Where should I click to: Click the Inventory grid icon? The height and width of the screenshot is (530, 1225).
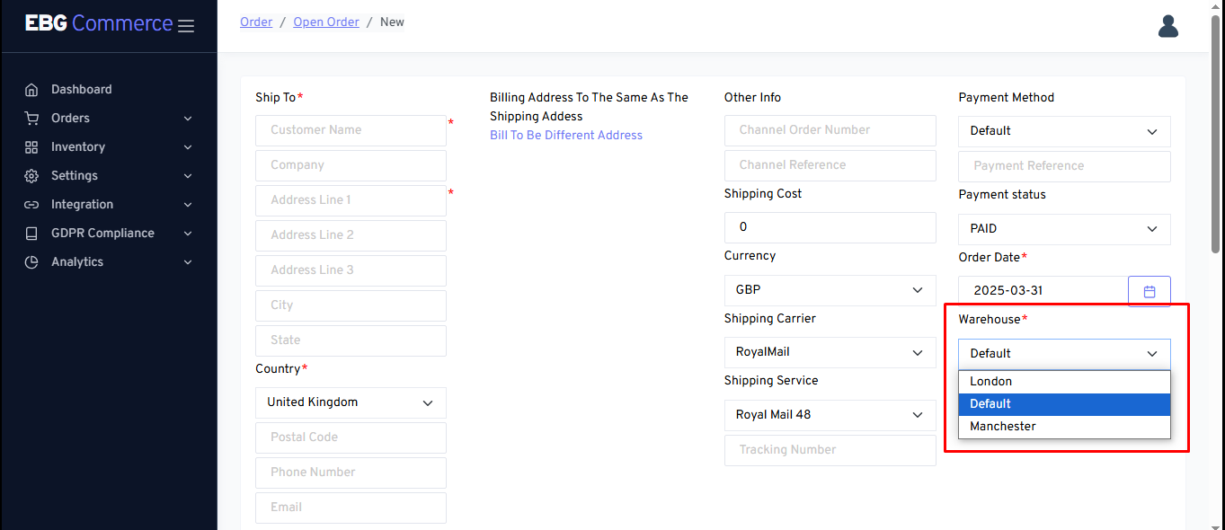click(31, 147)
